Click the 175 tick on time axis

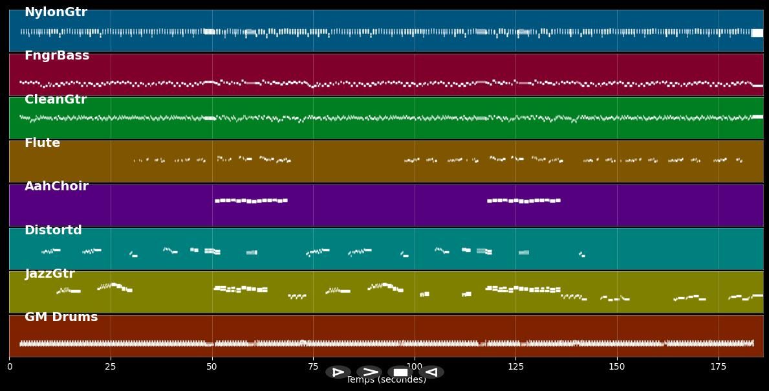point(718,366)
